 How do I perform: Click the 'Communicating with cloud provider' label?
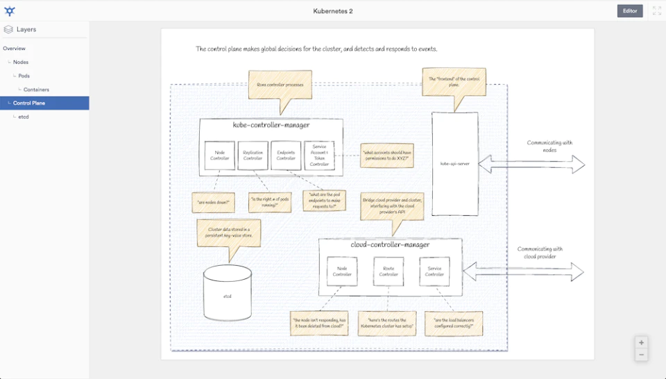coord(540,253)
